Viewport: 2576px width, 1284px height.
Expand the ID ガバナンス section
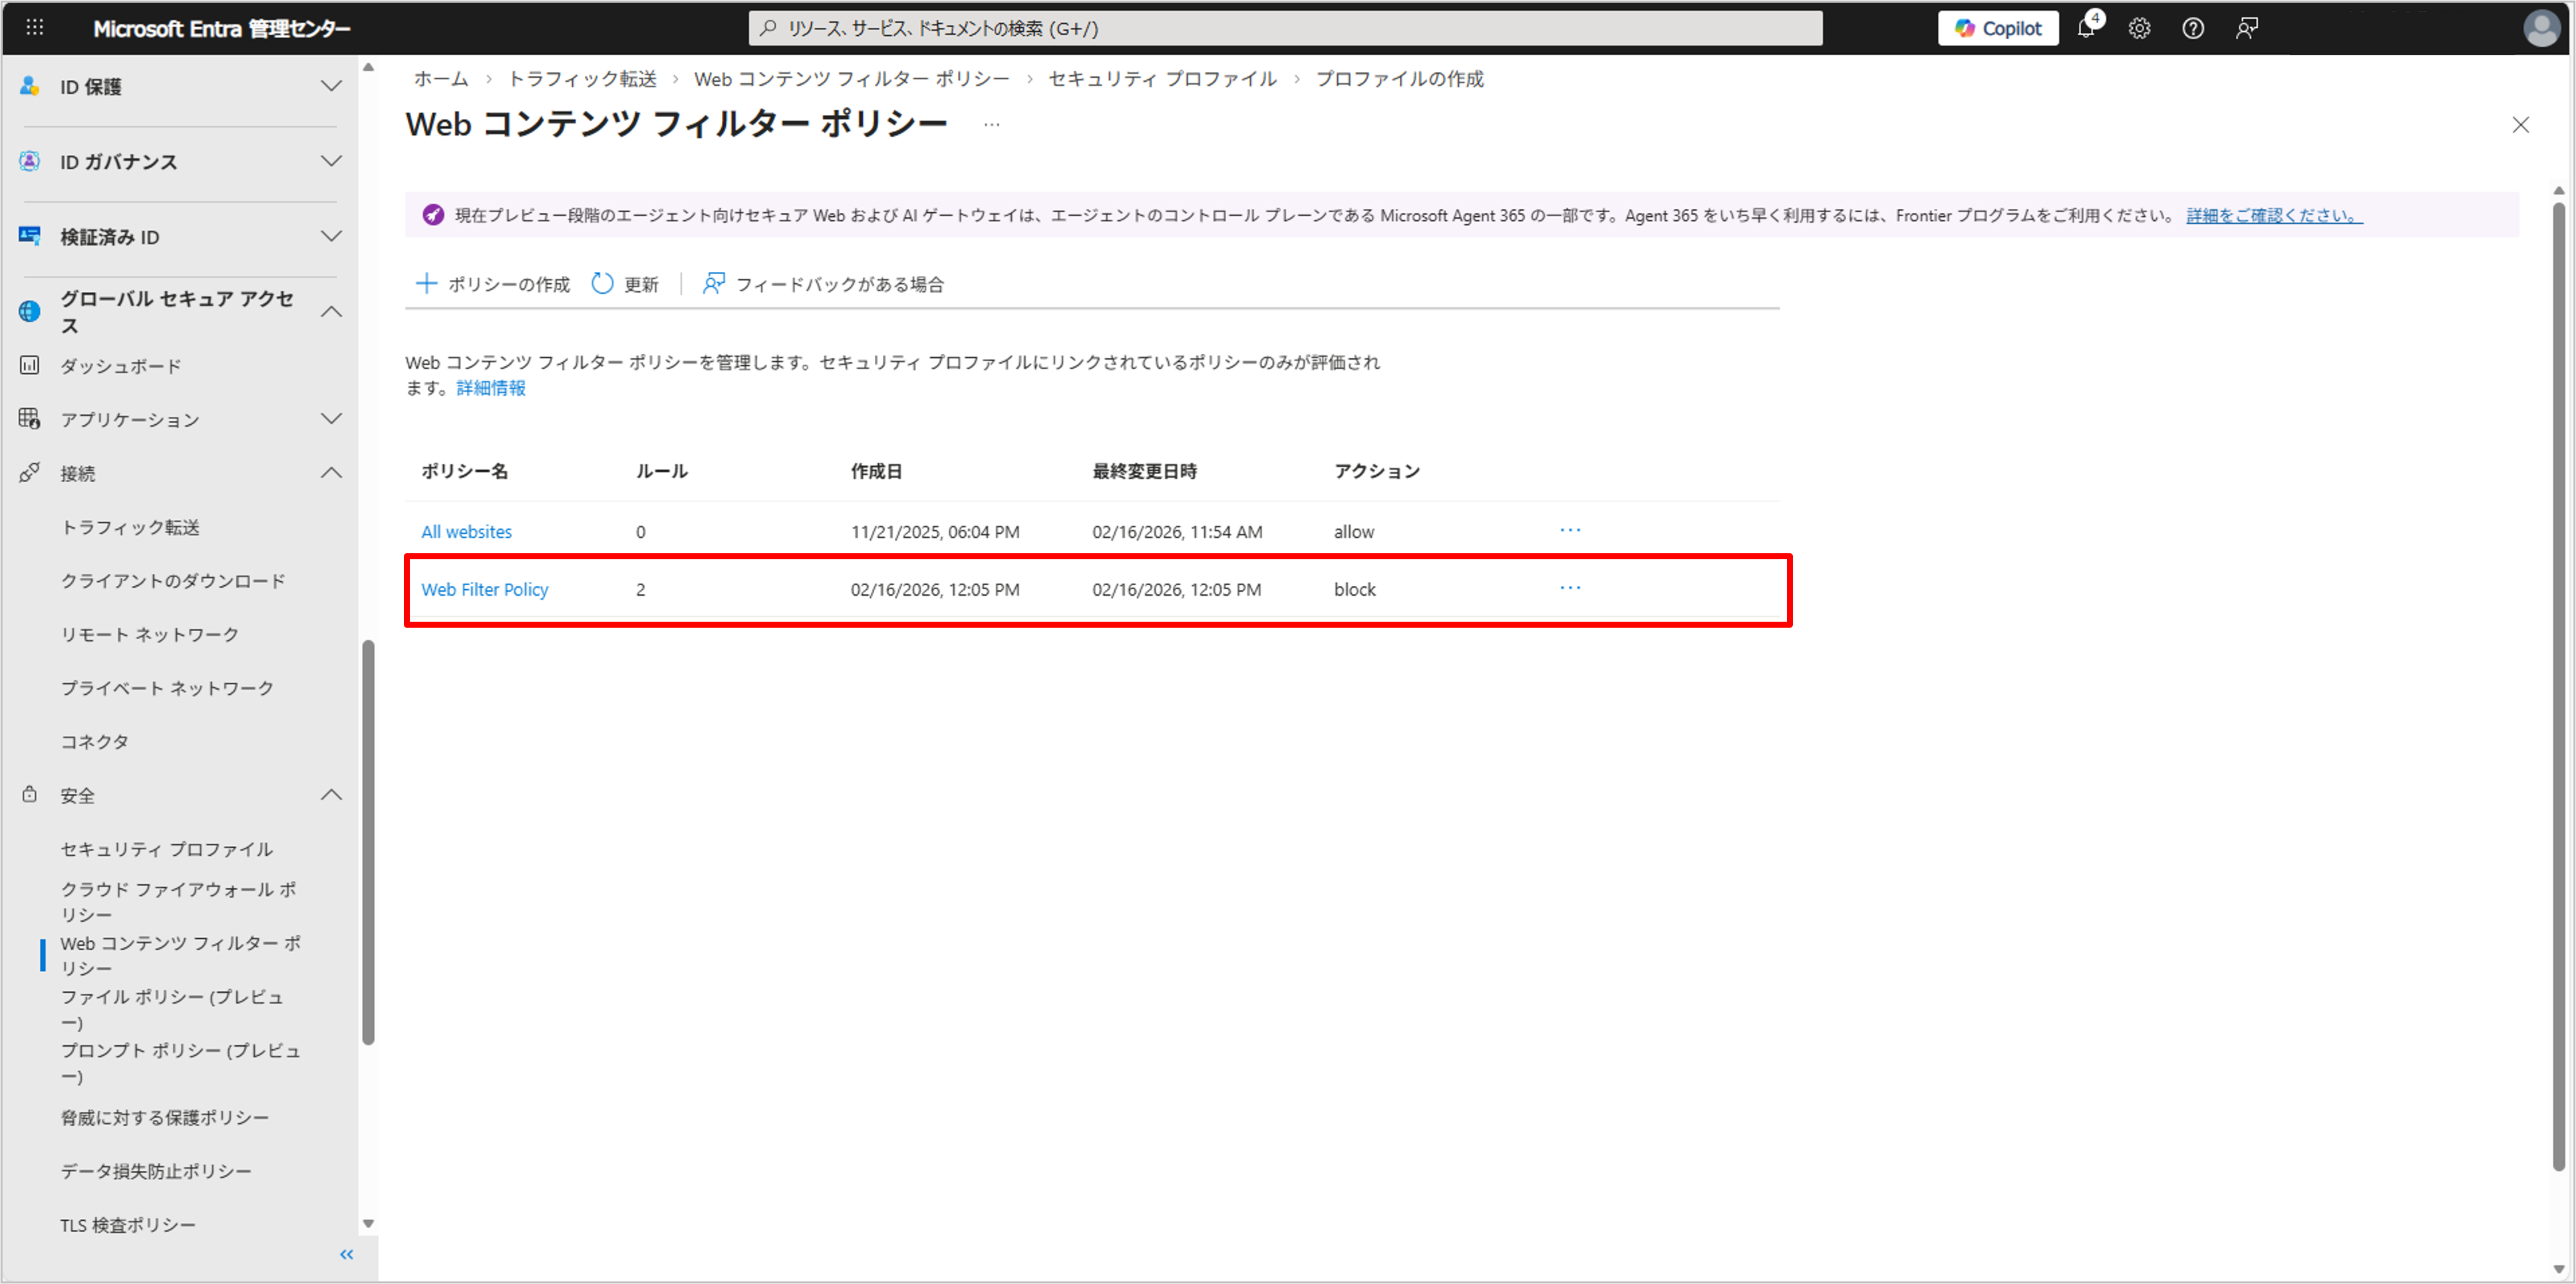tap(331, 161)
